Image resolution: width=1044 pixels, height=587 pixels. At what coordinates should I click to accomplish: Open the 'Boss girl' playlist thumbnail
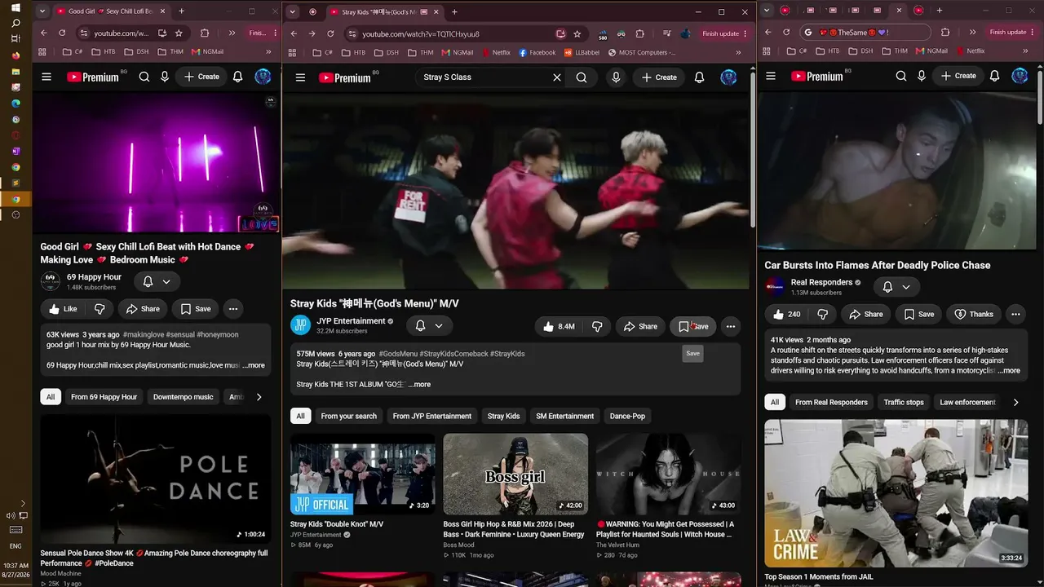(x=515, y=474)
